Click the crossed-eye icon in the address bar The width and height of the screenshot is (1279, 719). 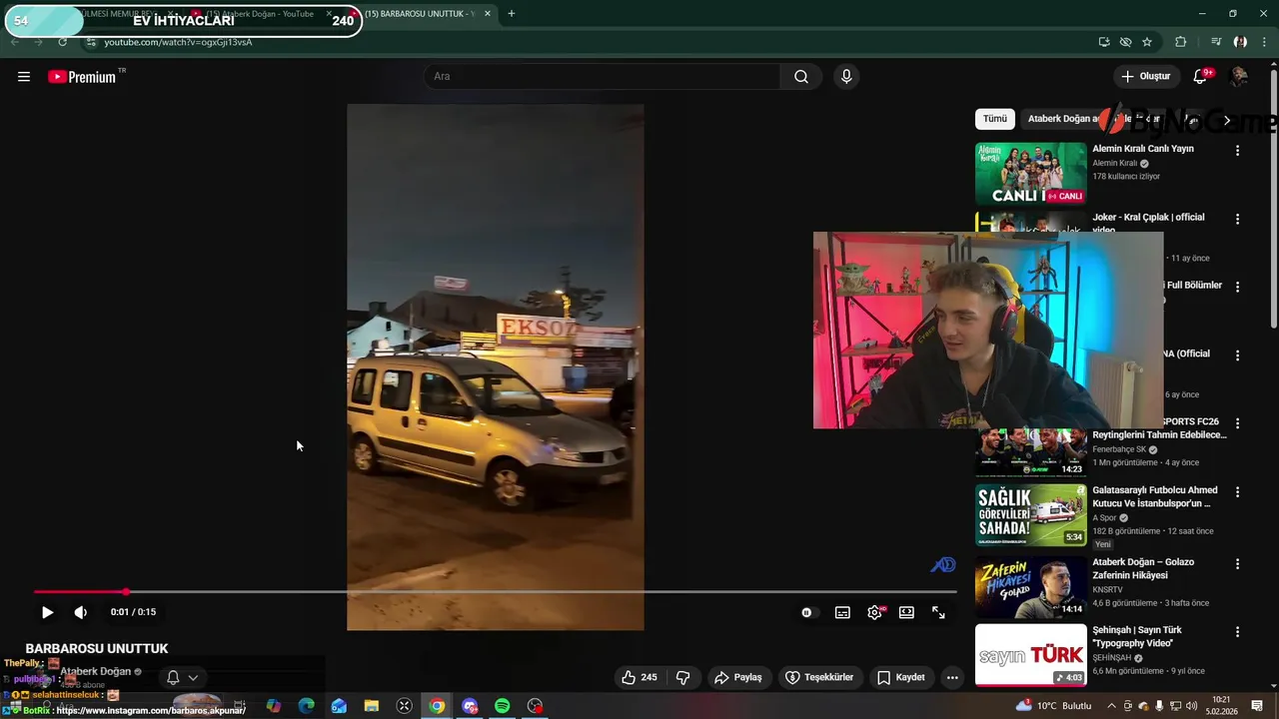(x=1126, y=42)
